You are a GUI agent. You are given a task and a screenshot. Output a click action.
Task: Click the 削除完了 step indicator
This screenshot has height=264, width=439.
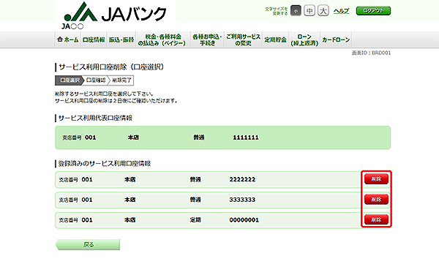(121, 80)
